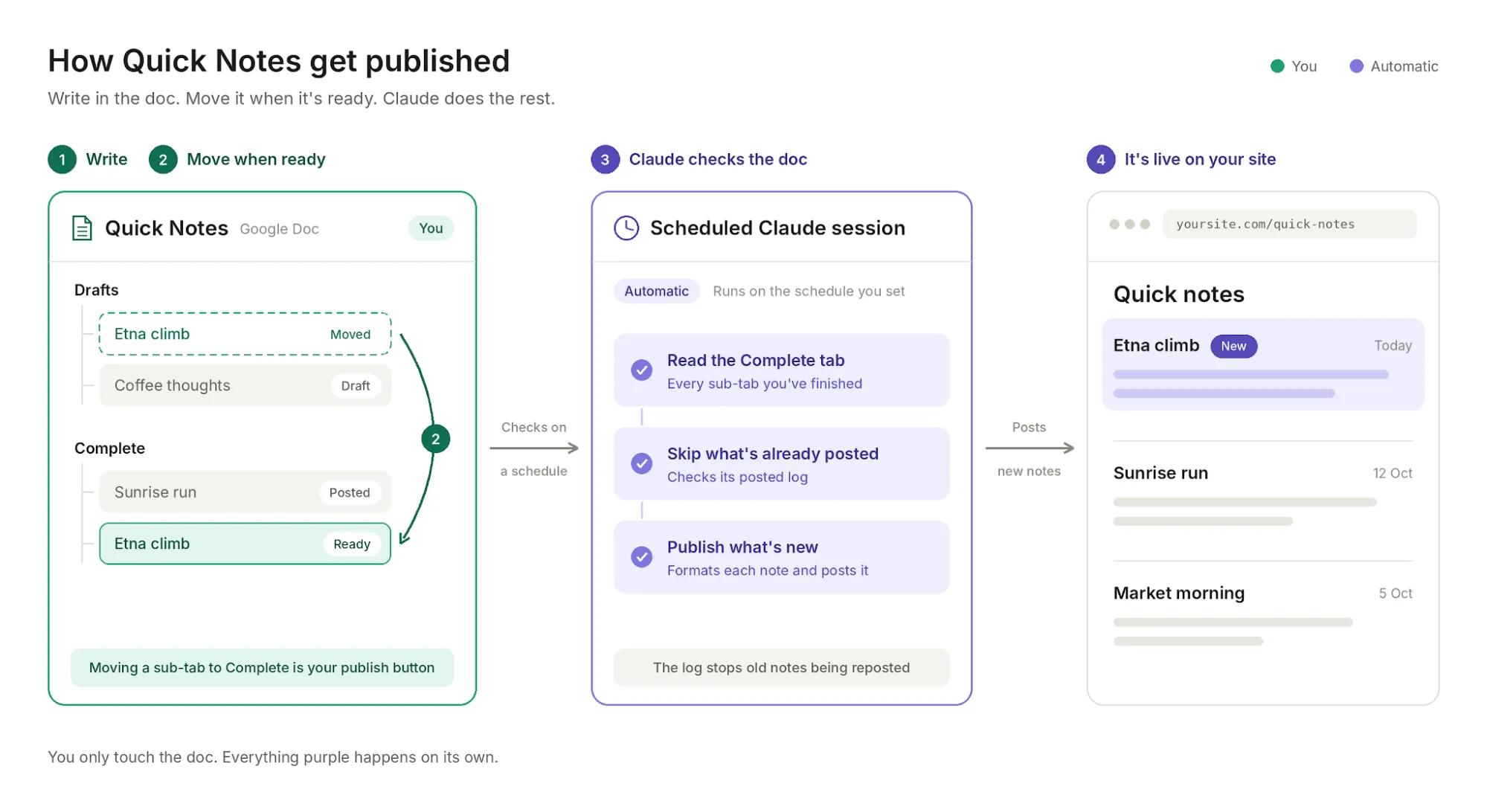Click the Skip what's already posted step card
Image resolution: width=1487 pixels, height=801 pixels.
click(781, 463)
